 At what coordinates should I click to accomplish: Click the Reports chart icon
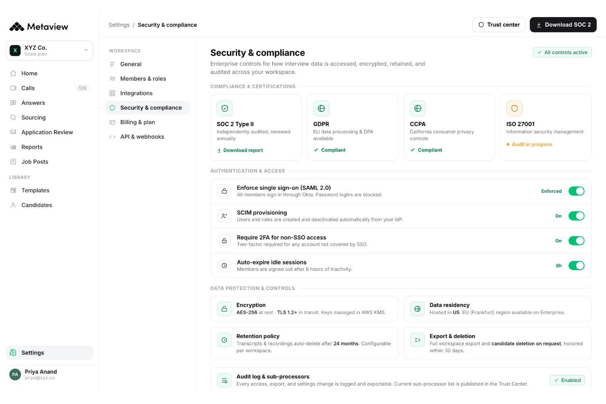pos(13,147)
